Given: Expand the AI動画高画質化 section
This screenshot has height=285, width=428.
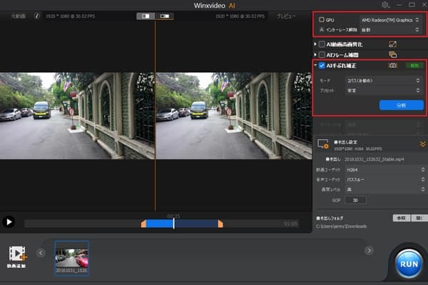Looking at the screenshot, I should (x=315, y=44).
